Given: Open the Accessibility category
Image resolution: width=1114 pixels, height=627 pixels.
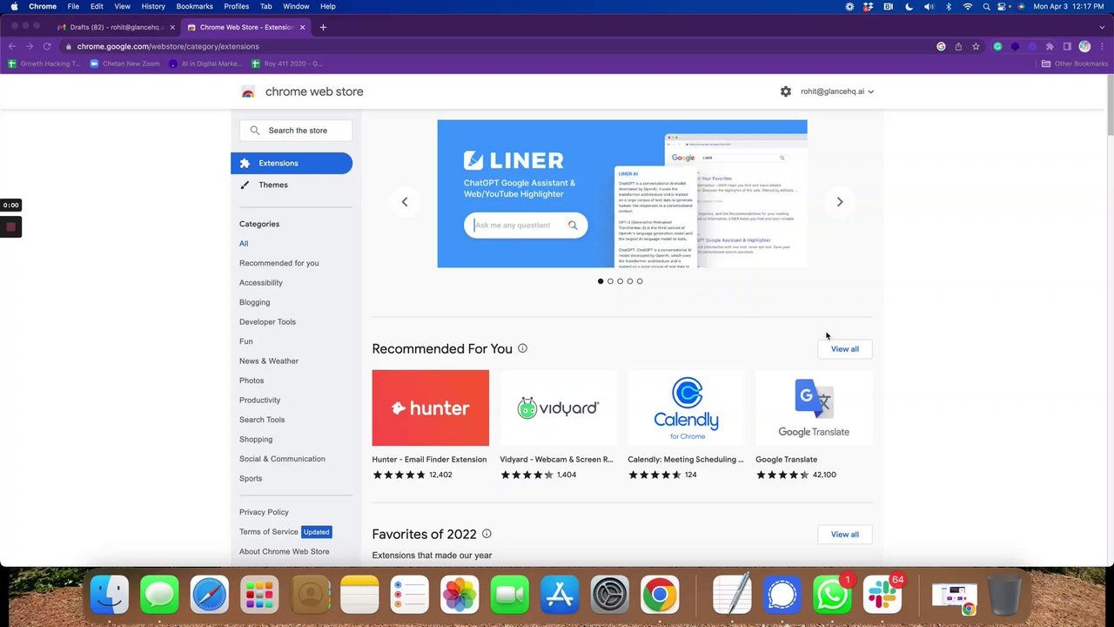Looking at the screenshot, I should point(261,283).
